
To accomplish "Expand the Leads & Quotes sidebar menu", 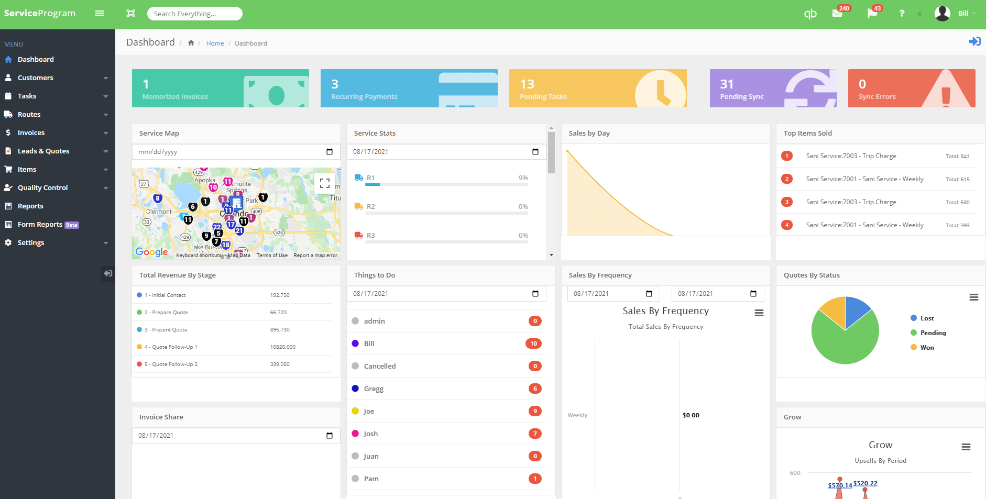I will [58, 151].
